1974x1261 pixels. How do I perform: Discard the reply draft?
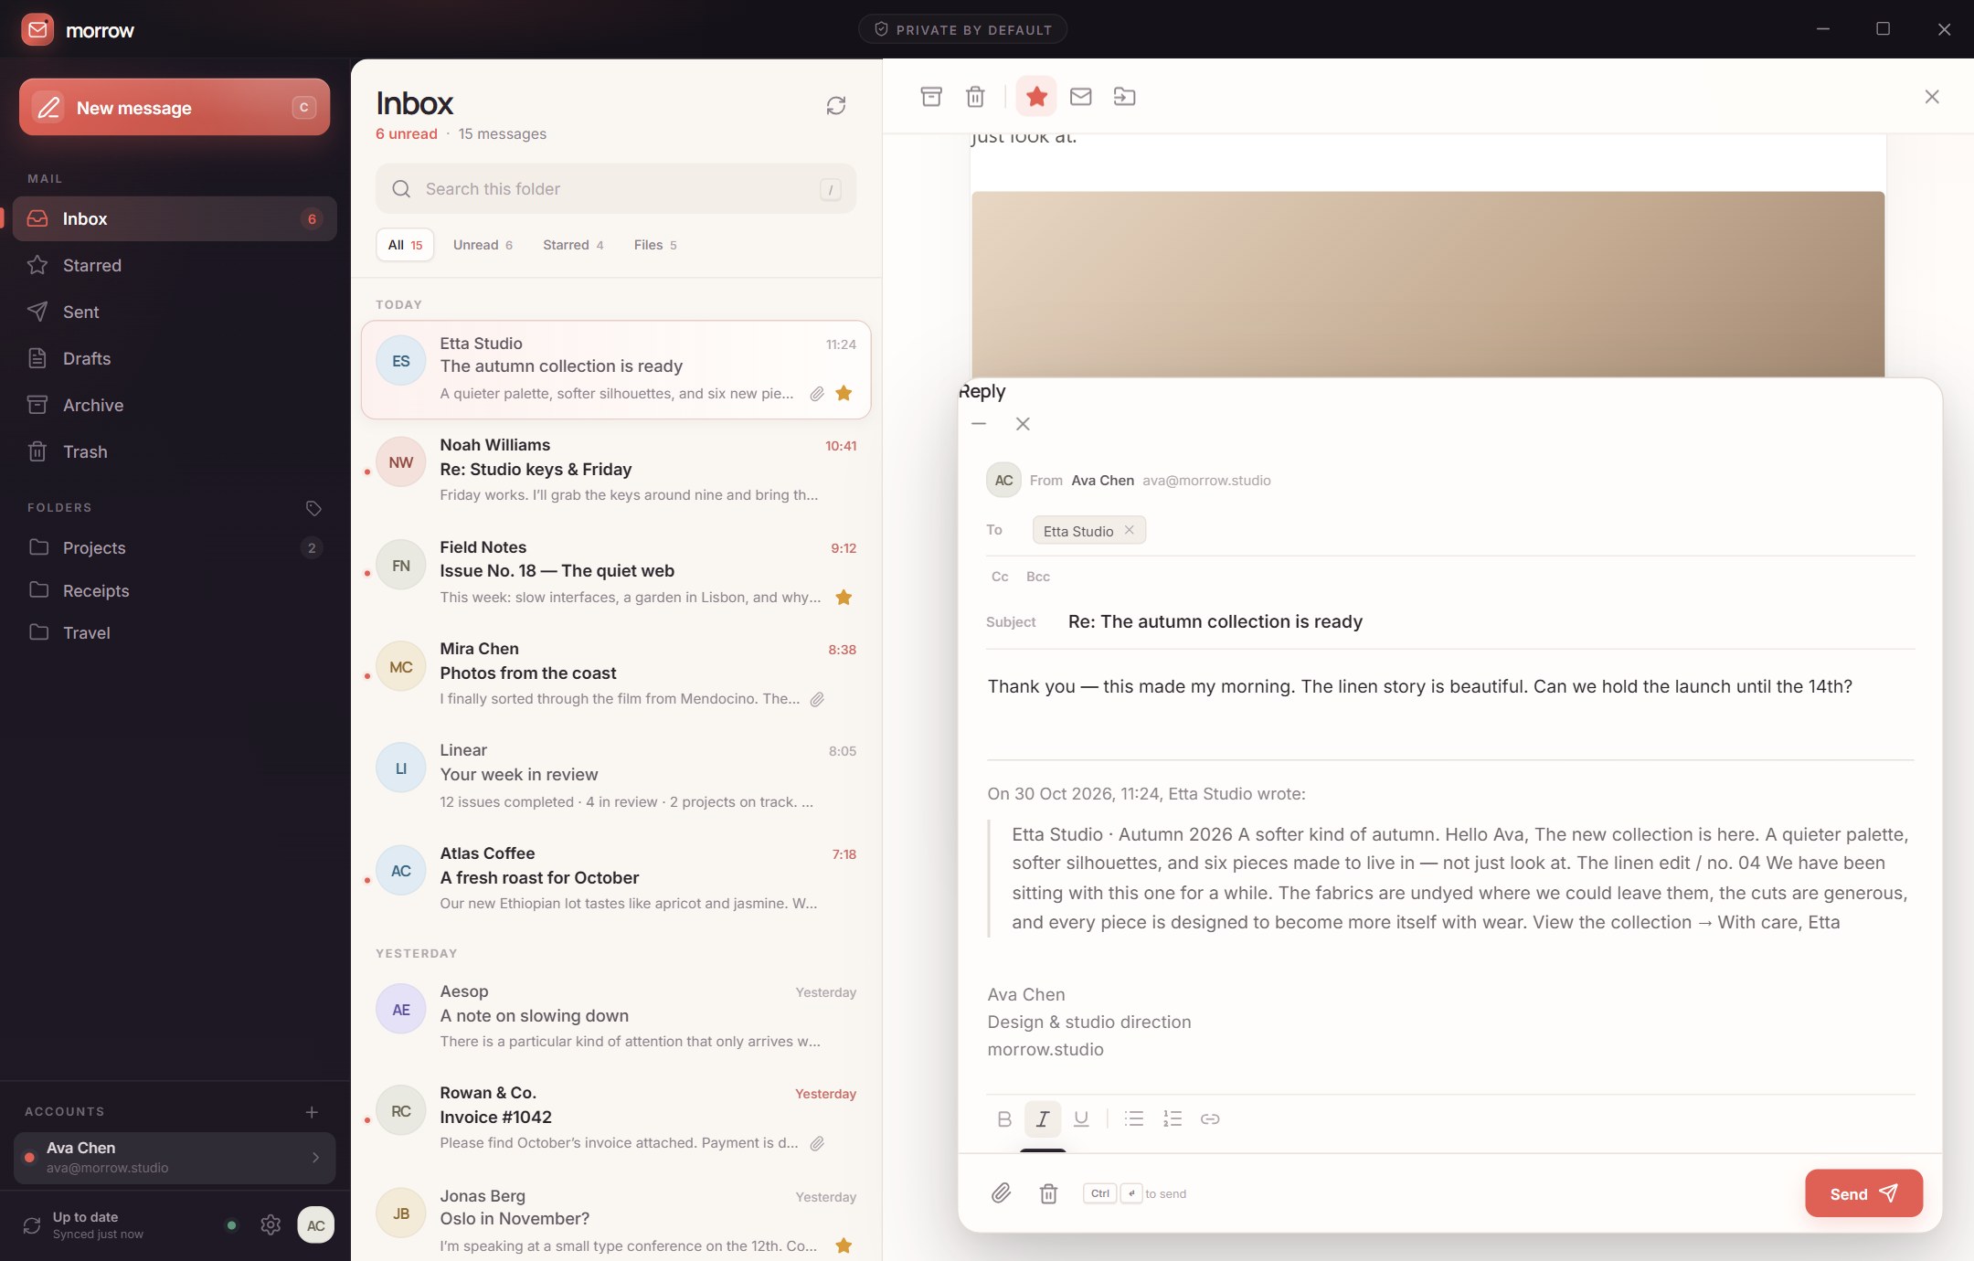click(1048, 1193)
